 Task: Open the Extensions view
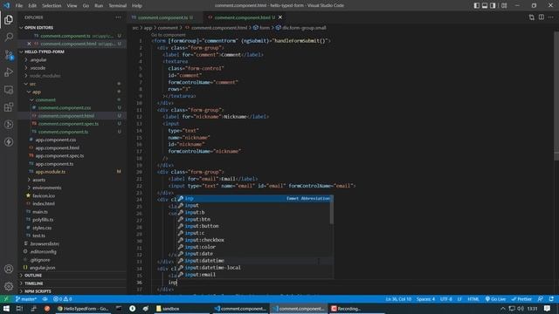(x=9, y=106)
